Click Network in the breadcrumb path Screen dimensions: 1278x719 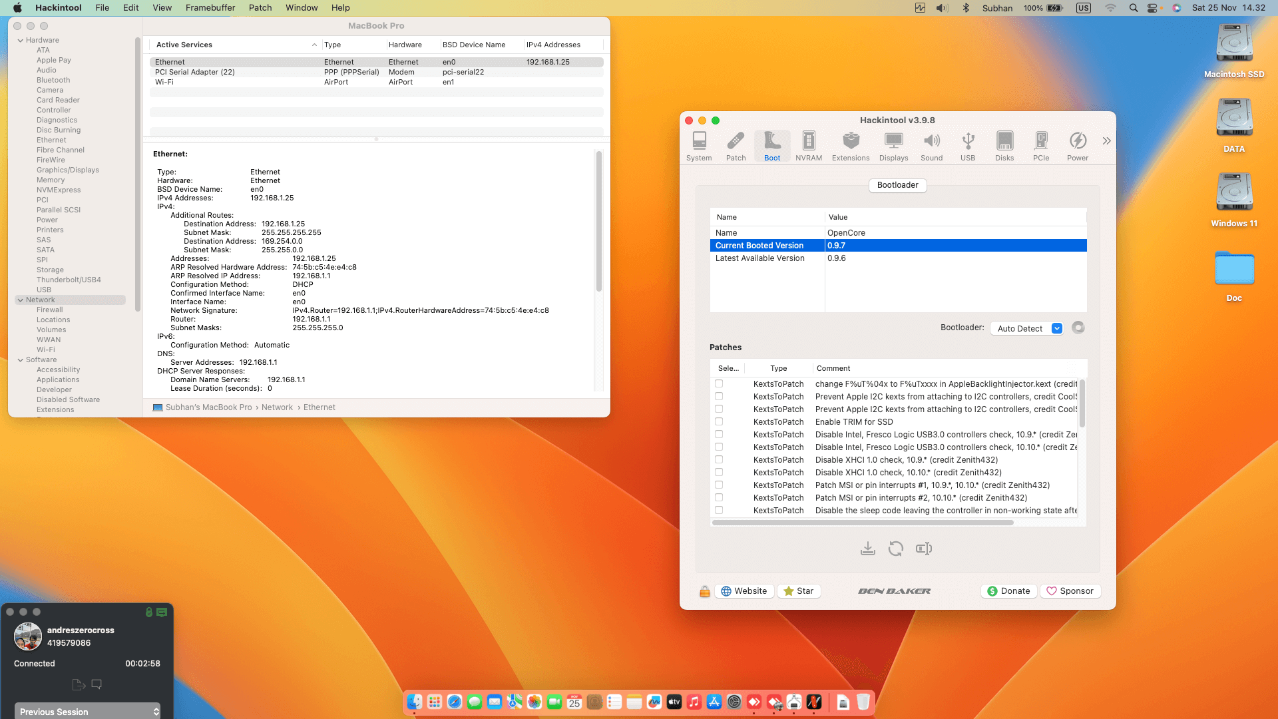coord(277,407)
